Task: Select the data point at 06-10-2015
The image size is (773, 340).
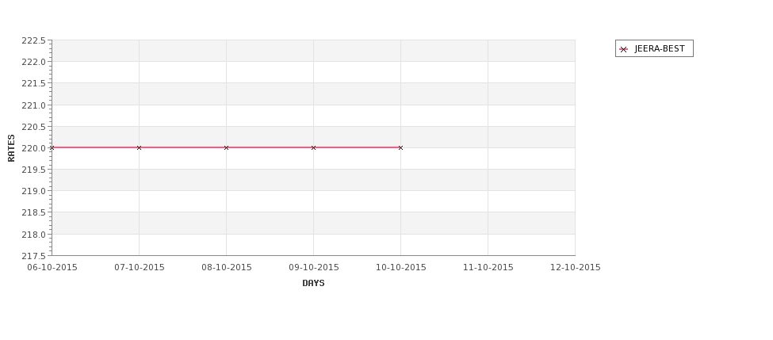Action: coord(52,147)
